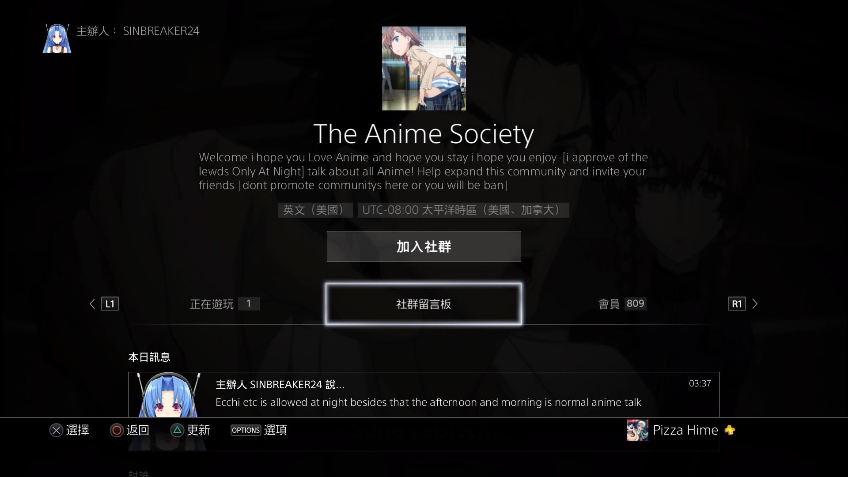Image resolution: width=848 pixels, height=477 pixels.
Task: Click the triangle button refresh icon
Action: pyautogui.click(x=177, y=430)
